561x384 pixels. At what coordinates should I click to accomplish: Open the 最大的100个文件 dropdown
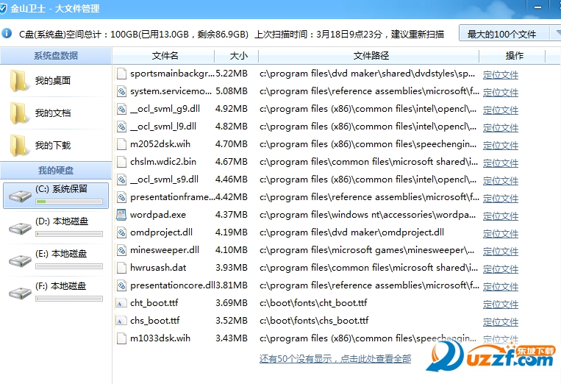[x=510, y=34]
